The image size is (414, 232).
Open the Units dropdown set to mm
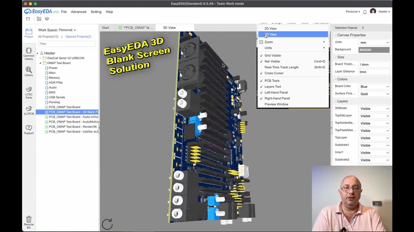point(374,43)
